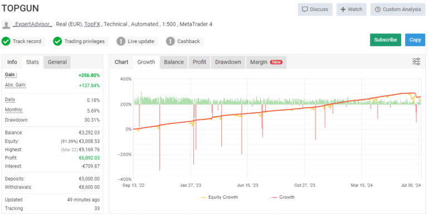
Task: Click the green checkmark next to Track record
Action: coord(6,41)
